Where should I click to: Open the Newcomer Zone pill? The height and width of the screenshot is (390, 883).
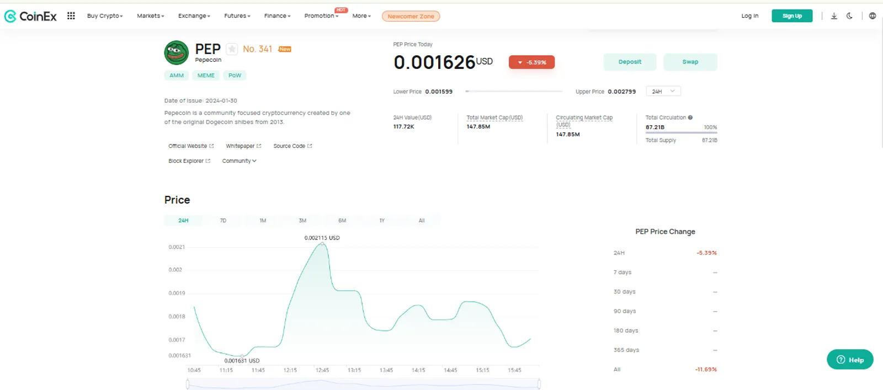pyautogui.click(x=411, y=16)
